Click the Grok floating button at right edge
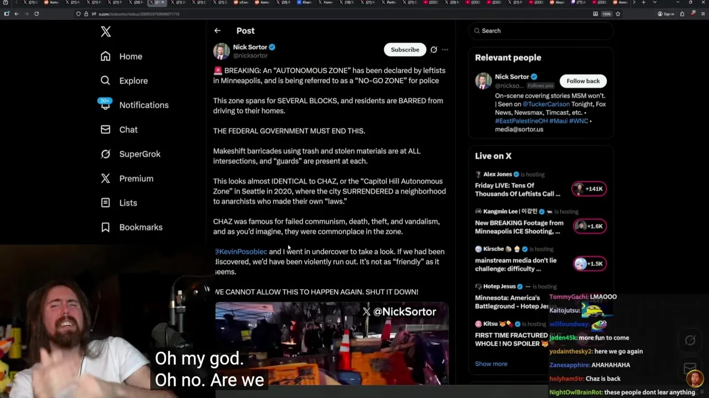This screenshot has height=398, width=709. point(690,341)
